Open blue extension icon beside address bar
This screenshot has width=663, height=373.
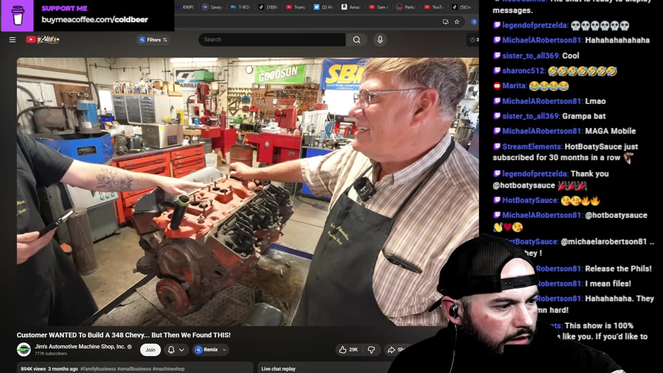coord(474,22)
